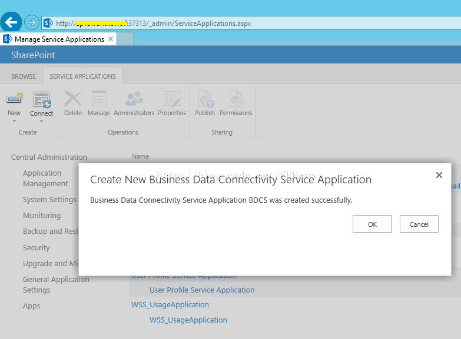Open Central Administration in the left navigation

pos(49,157)
